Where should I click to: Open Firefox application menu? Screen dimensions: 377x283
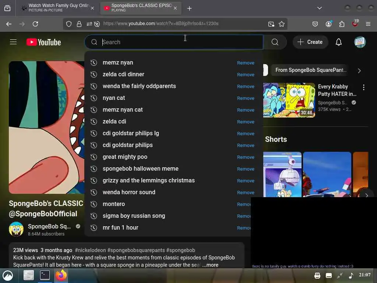point(368,24)
